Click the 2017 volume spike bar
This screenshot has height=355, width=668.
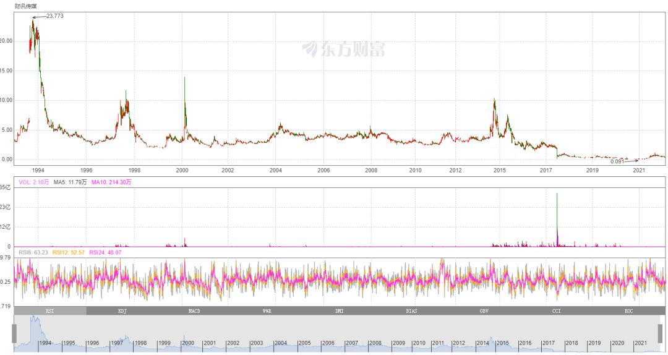[x=557, y=220]
